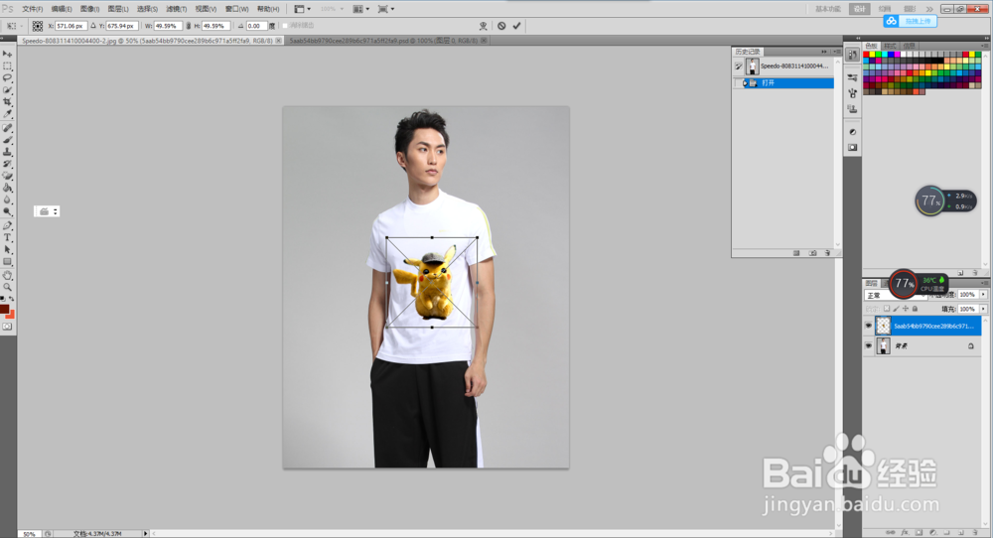The width and height of the screenshot is (993, 538).
Task: Click the X position input field
Action: pyautogui.click(x=71, y=26)
